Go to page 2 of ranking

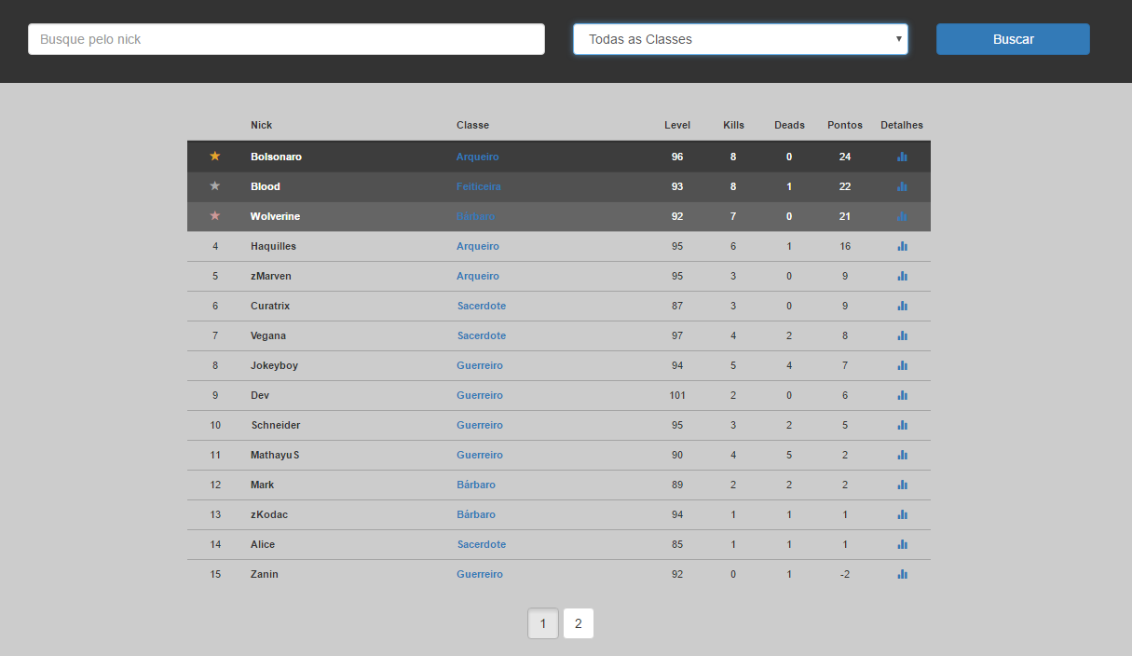pos(578,623)
